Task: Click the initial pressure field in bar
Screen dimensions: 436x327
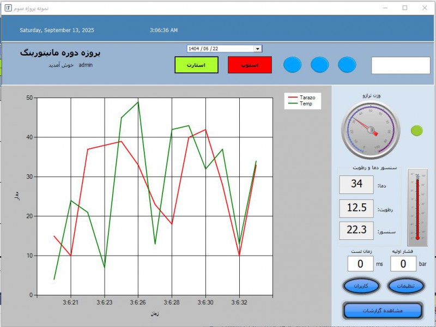Action: click(x=404, y=264)
